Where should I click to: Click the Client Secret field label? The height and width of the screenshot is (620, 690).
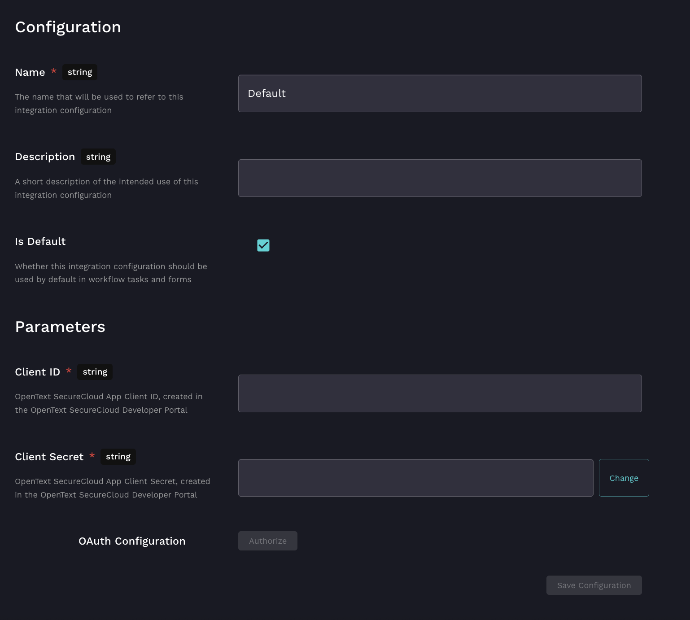pos(49,457)
